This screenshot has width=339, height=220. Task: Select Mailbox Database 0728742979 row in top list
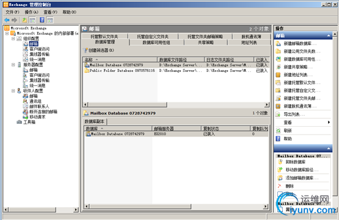tap(176, 65)
